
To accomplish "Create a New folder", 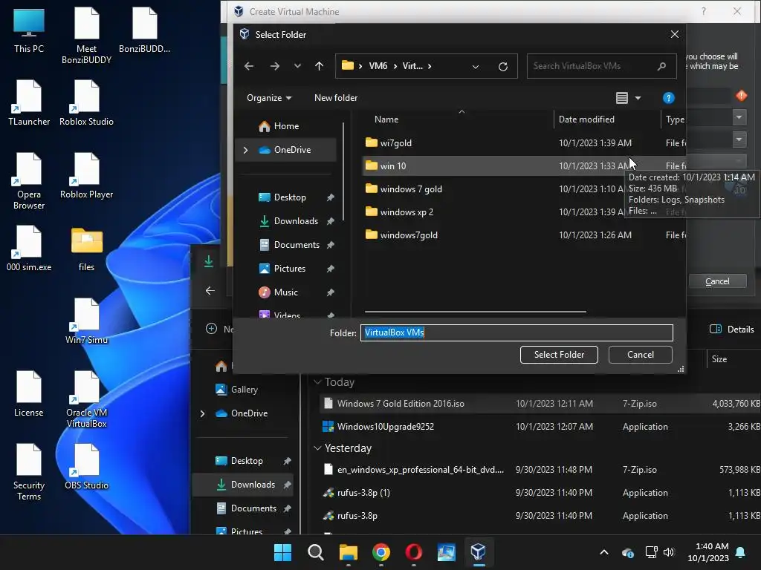I will click(x=336, y=98).
